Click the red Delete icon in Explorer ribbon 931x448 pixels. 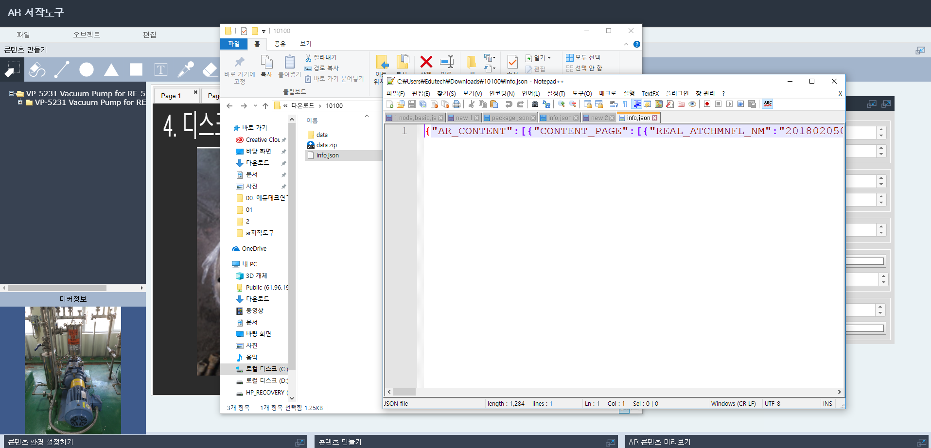pyautogui.click(x=426, y=62)
